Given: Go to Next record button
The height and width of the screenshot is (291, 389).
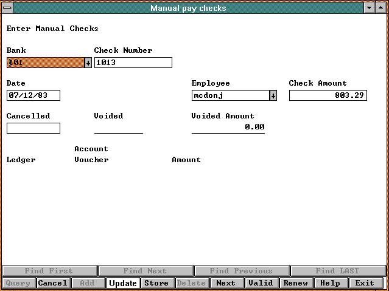Looking at the screenshot, I should (226, 283).
